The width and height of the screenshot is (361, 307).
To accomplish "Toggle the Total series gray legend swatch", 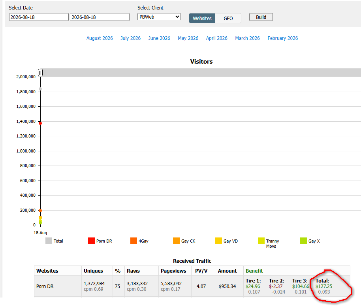I will click(49, 241).
